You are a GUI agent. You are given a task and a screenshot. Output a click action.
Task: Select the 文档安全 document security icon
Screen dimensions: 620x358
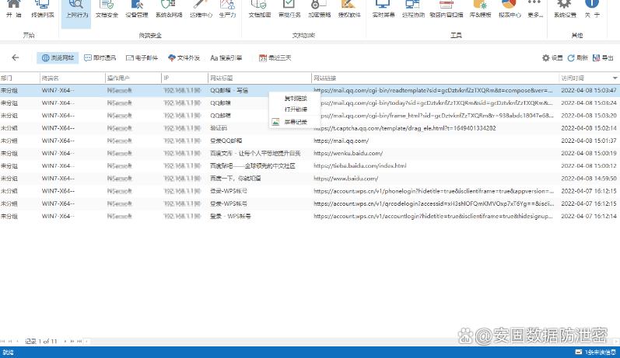(x=107, y=9)
